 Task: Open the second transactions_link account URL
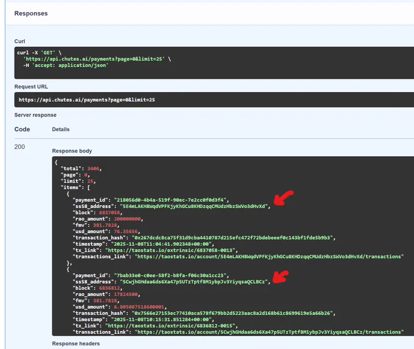click(x=269, y=332)
